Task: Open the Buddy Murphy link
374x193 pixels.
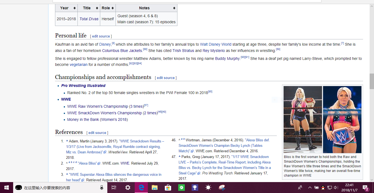Action: (x=227, y=59)
